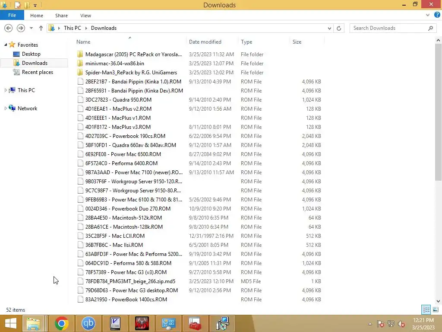Viewport: 442px width, 332px height.
Task: Click the Back navigation arrow
Action: tap(9, 28)
